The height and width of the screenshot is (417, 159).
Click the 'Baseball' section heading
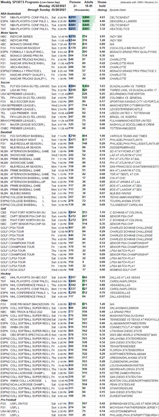[6, 132]
